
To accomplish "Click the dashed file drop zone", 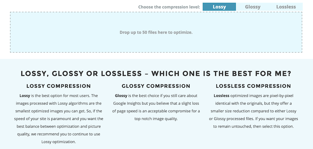I will click(x=156, y=32).
